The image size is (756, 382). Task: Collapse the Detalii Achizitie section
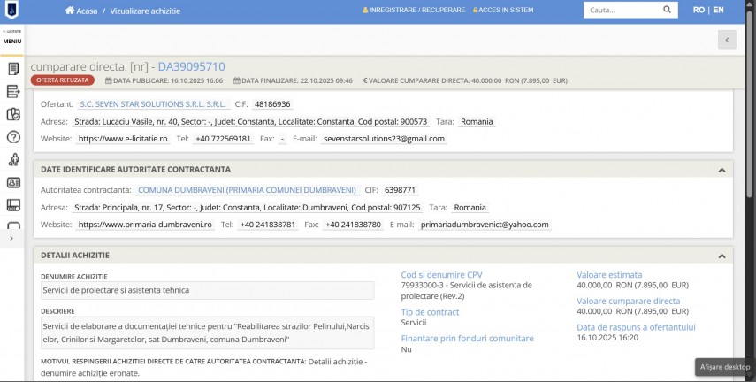coord(722,256)
